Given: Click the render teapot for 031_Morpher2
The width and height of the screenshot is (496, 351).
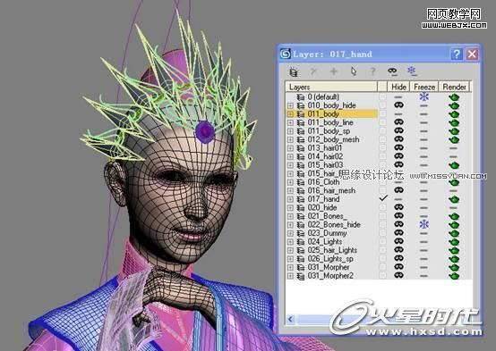Looking at the screenshot, I should pyautogui.click(x=454, y=276).
